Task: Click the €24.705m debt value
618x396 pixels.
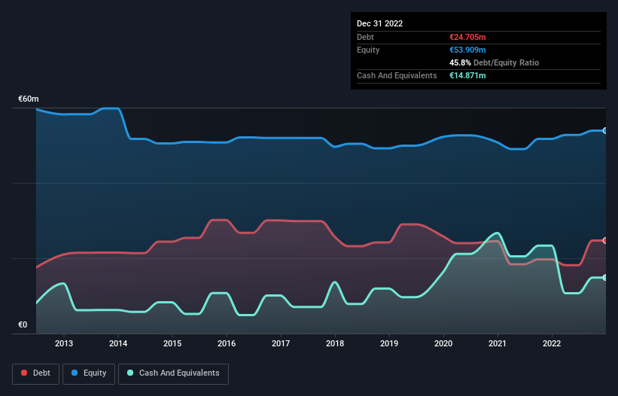Action: coord(467,37)
